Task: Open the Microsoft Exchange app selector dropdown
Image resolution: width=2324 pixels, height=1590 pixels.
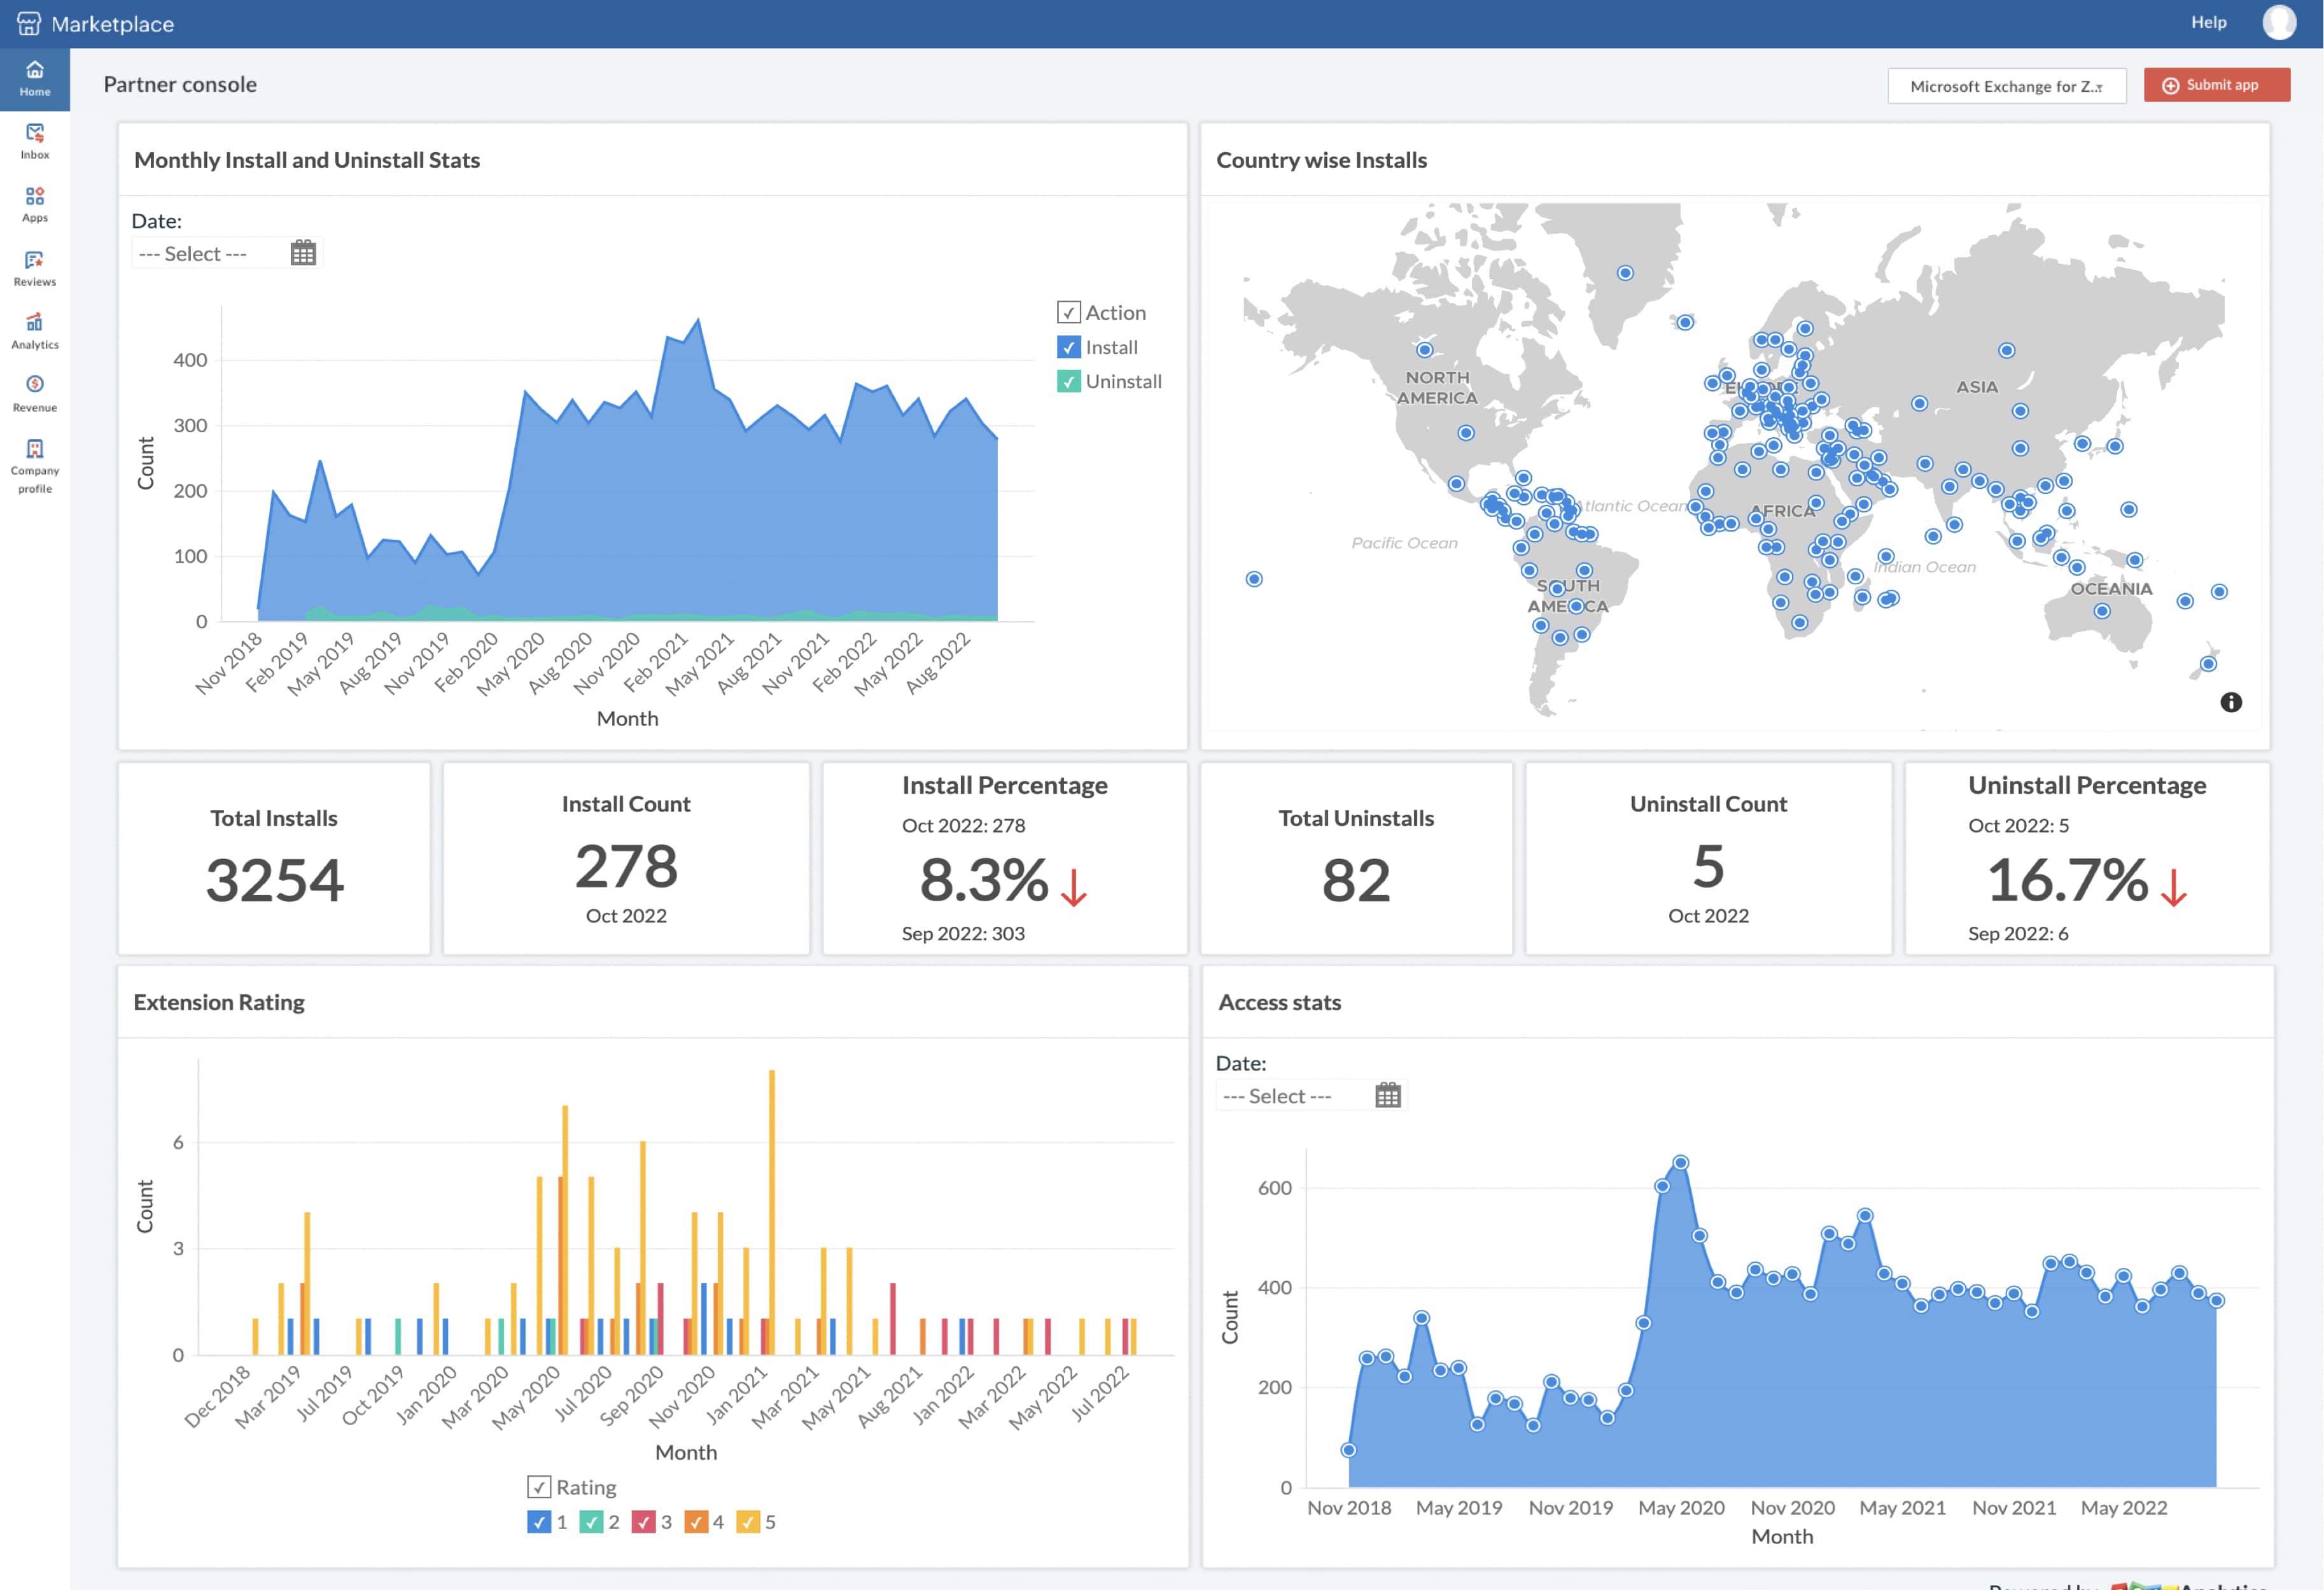Action: [x=2006, y=86]
